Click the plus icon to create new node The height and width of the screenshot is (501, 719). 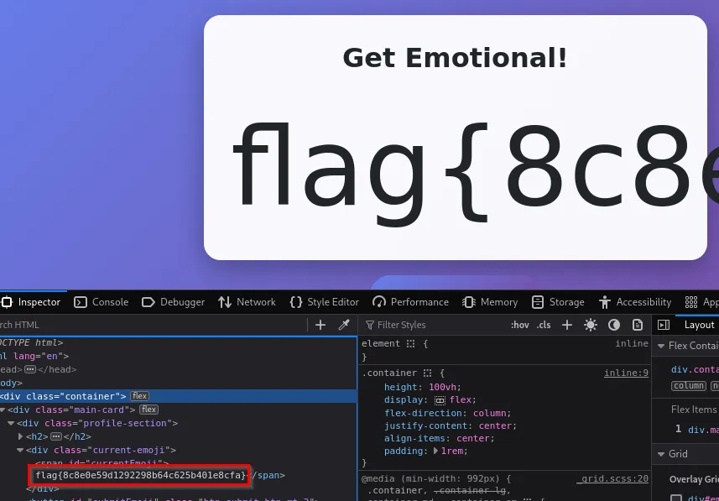click(320, 325)
